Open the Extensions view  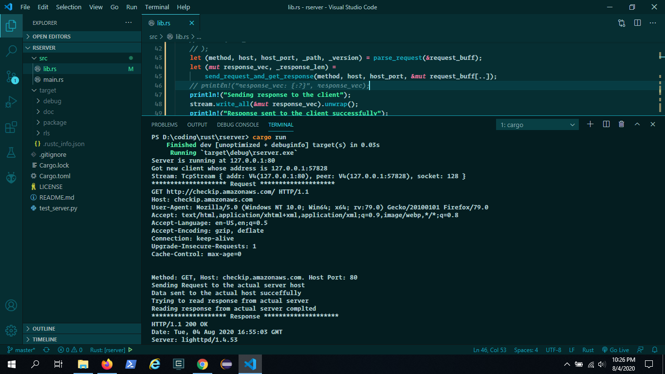11,128
